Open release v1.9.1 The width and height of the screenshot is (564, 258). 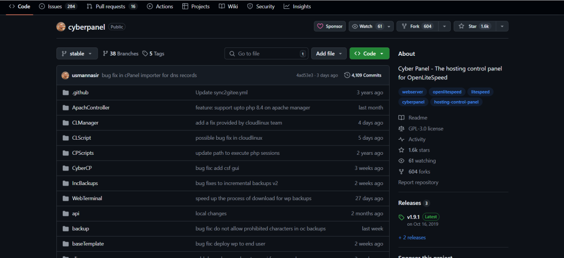(413, 217)
